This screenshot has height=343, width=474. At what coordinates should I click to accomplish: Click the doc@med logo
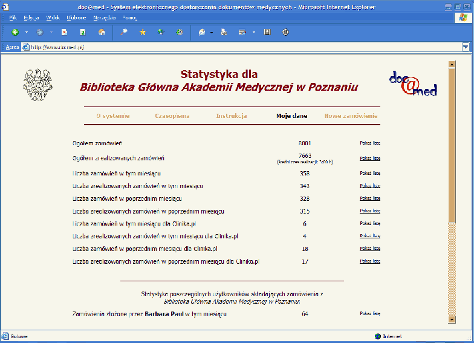pos(412,83)
